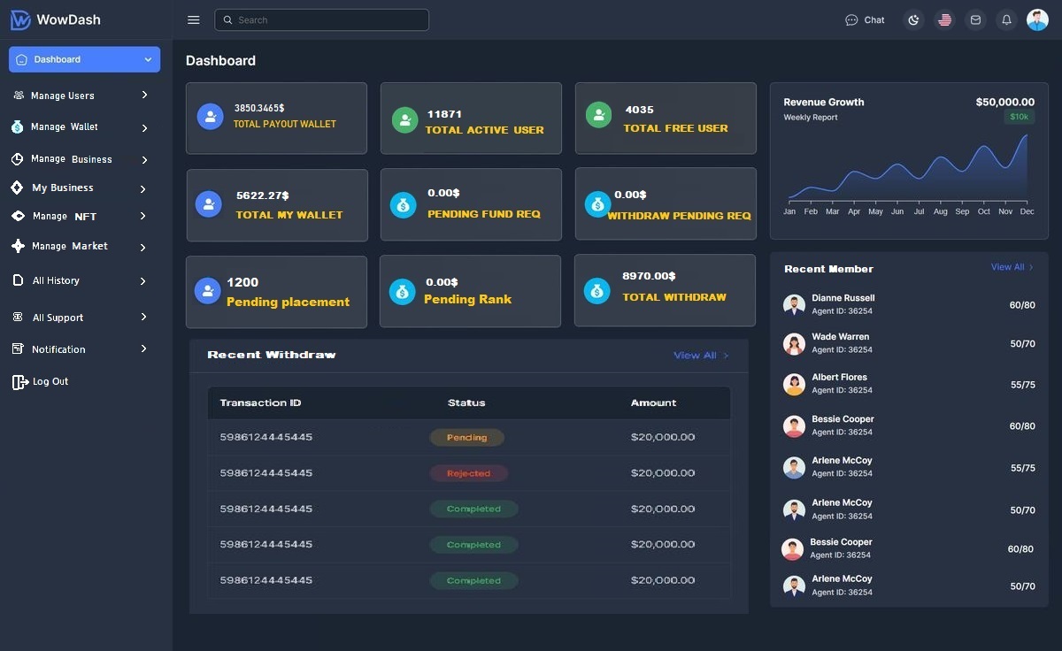Viewport: 1062px width, 651px height.
Task: Open the mail messages icon
Action: pyautogui.click(x=975, y=20)
